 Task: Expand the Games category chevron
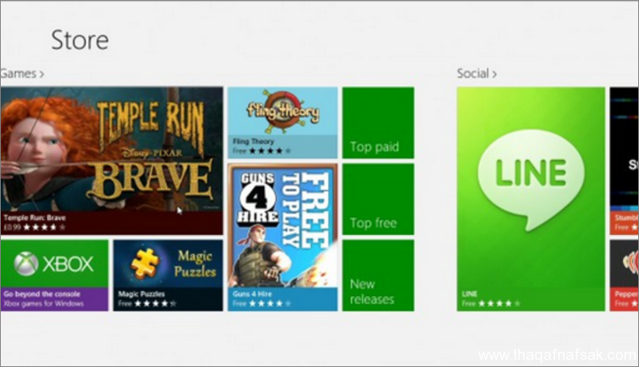coord(42,74)
